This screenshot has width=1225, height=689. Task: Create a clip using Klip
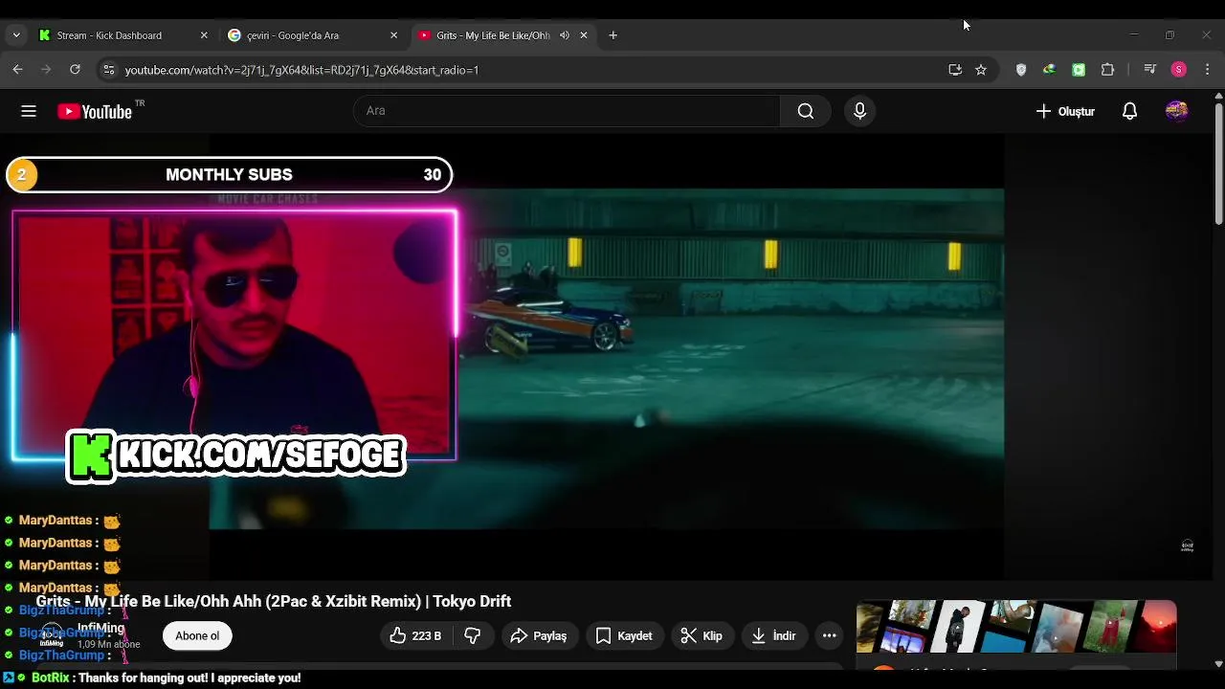pyautogui.click(x=702, y=635)
